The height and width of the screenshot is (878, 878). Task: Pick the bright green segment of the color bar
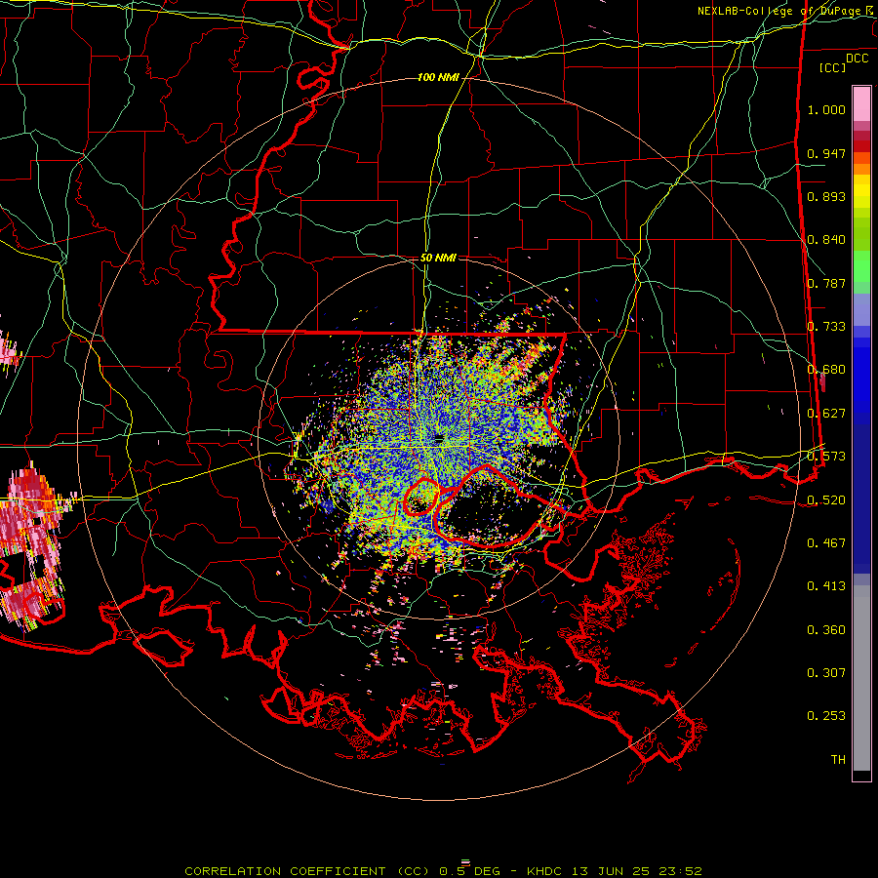tap(861, 266)
